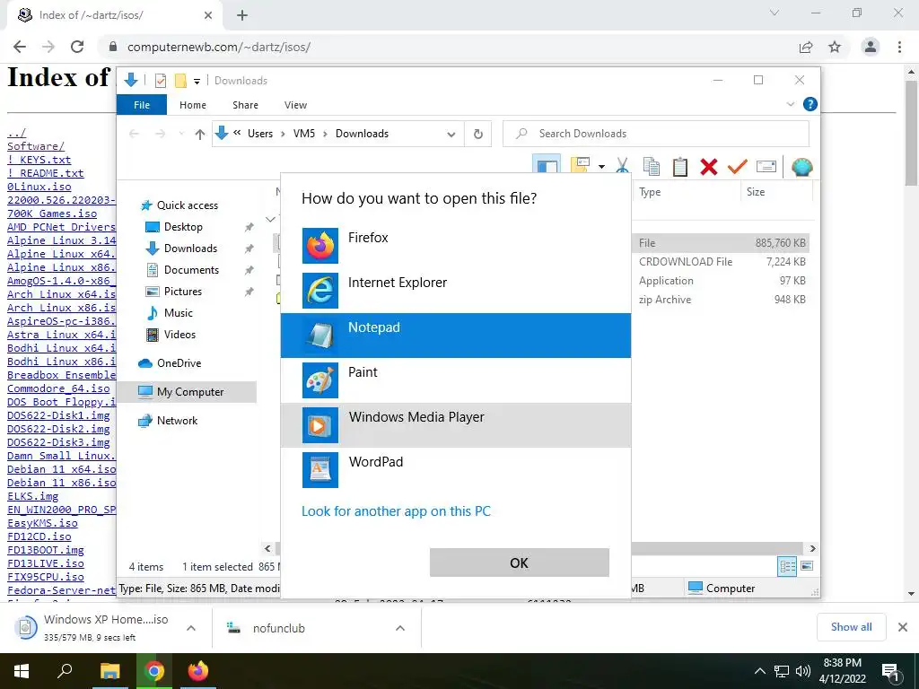Open taskbar search magnifier
The width and height of the screenshot is (919, 689).
click(x=65, y=671)
